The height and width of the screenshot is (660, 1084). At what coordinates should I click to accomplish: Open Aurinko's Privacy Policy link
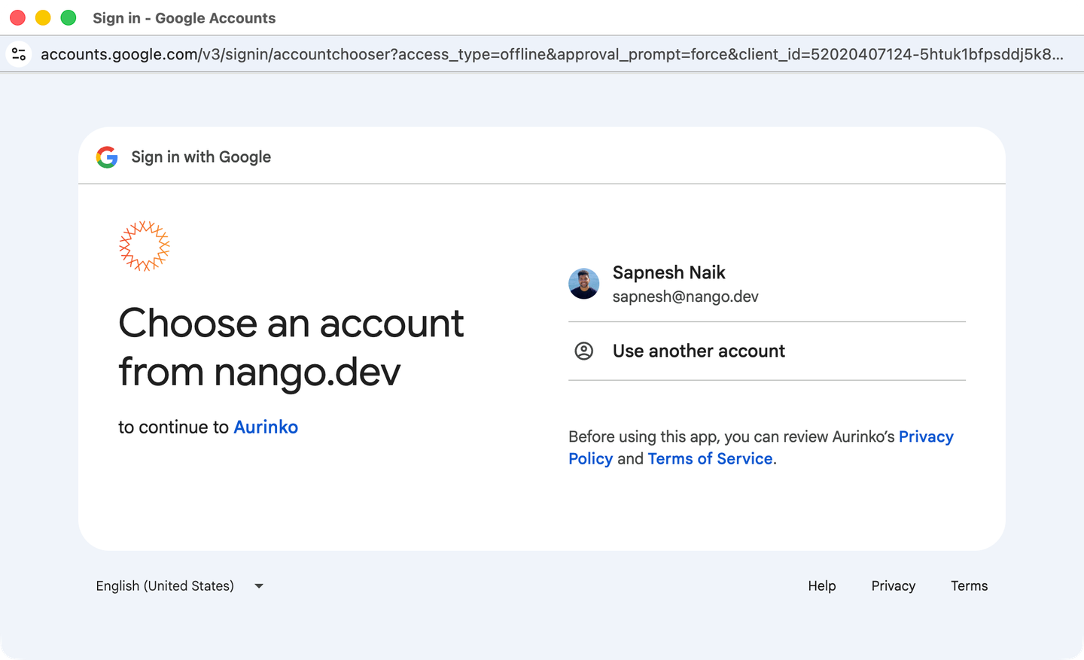[x=760, y=447]
